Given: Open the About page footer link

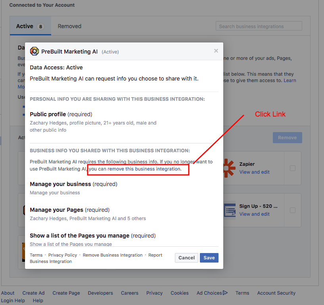Looking at the screenshot, I should (8, 293).
